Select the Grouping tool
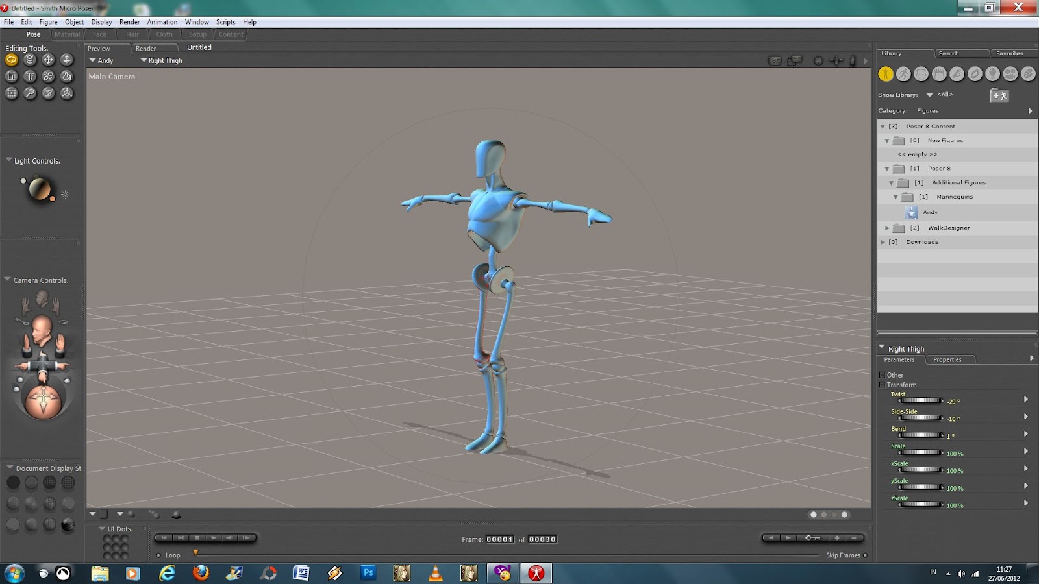This screenshot has width=1039, height=584. pos(12,93)
